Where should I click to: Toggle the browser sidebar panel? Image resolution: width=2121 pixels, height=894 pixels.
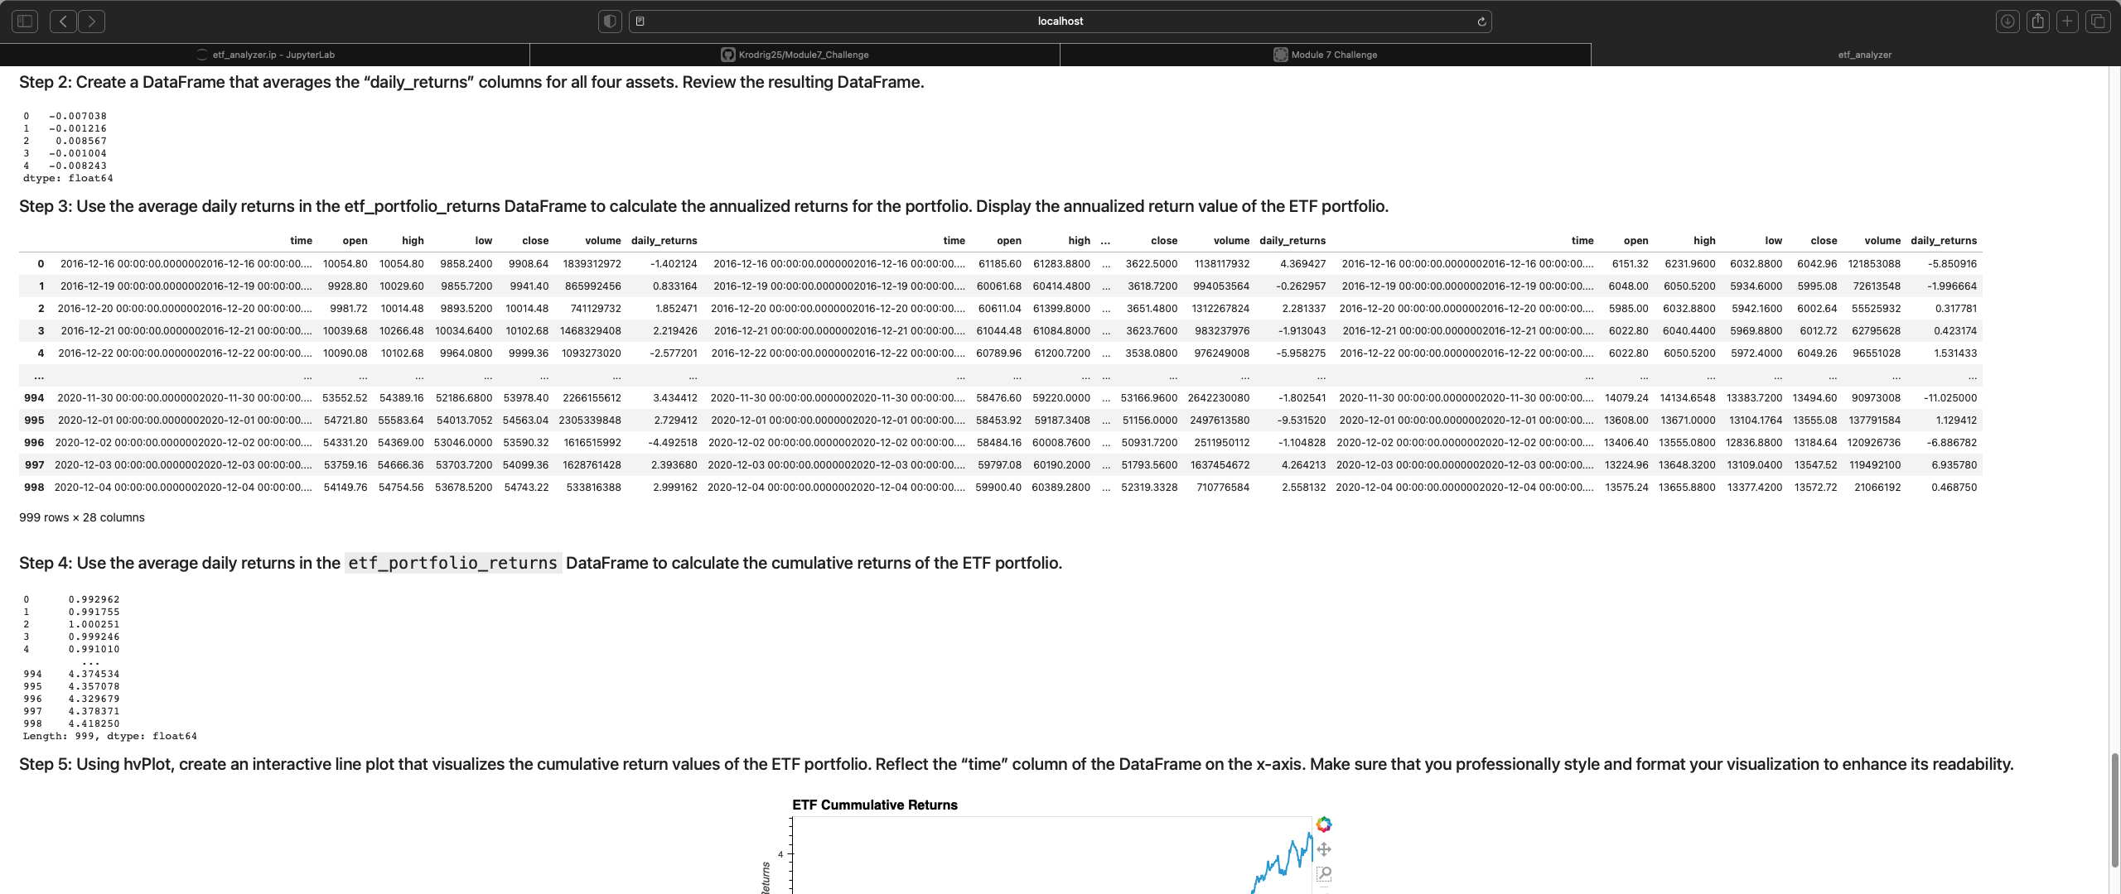(24, 21)
